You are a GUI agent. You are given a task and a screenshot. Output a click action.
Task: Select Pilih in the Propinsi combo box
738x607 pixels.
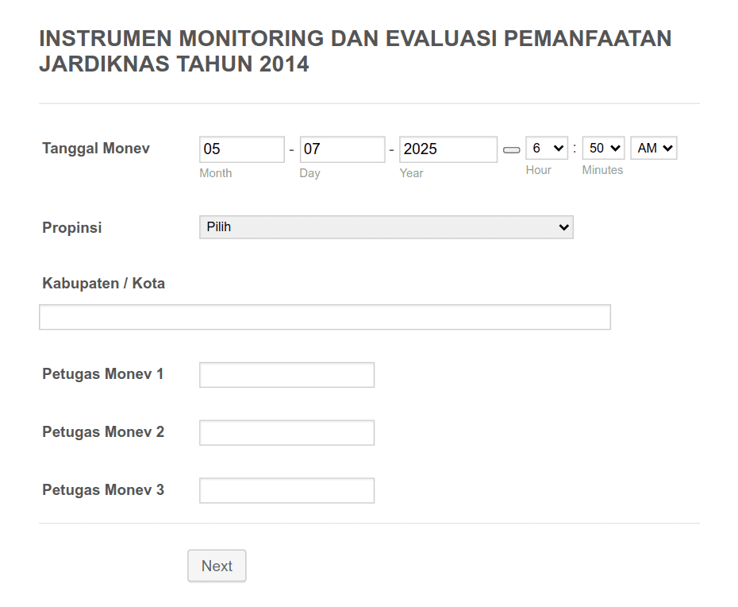tap(386, 227)
